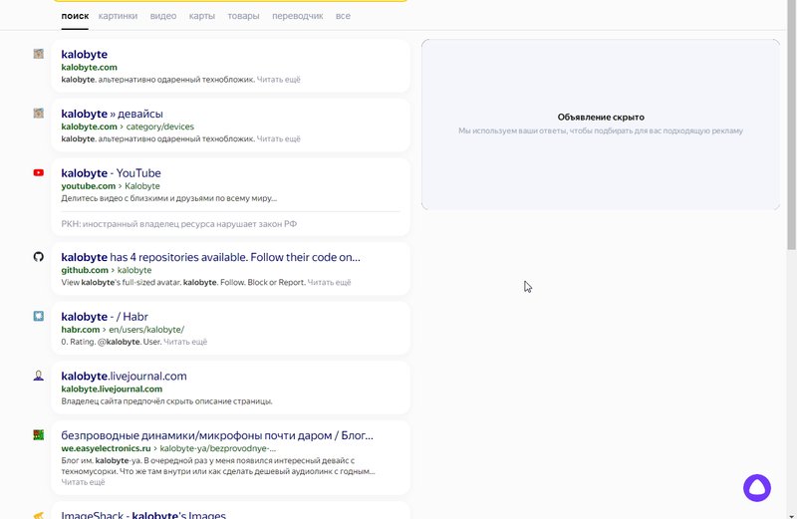The image size is (797, 519).
Task: Open the 'все' services tab
Action: coord(343,16)
